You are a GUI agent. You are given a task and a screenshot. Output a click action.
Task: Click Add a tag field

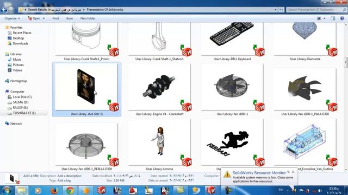pyautogui.click(x=64, y=180)
